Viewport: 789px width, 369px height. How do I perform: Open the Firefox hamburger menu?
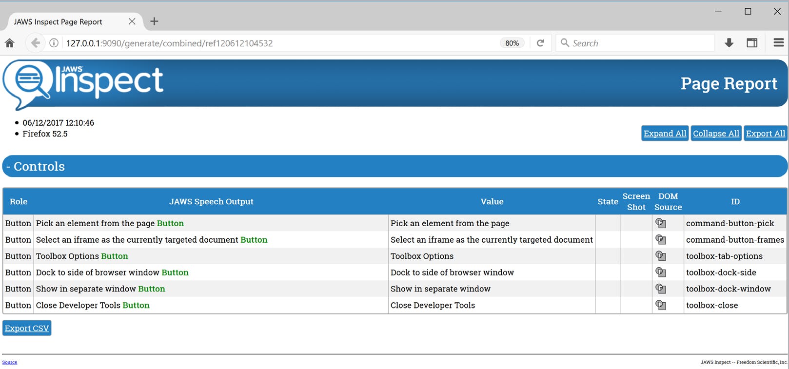click(x=779, y=43)
